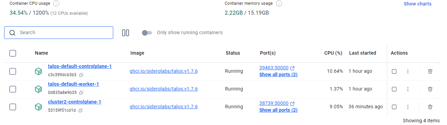
Task: Delete the talos-default-controlplane-1 container
Action: pyautogui.click(x=430, y=71)
